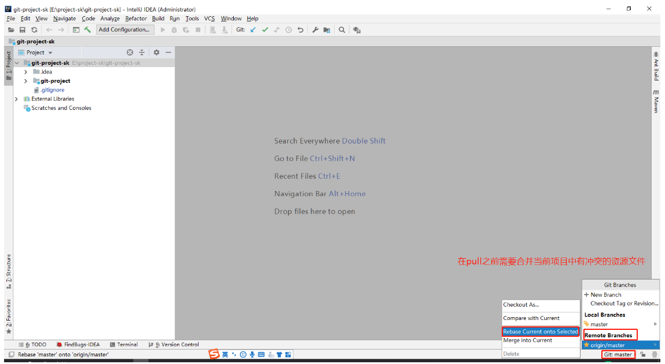Click the Git Revert undo arrow

click(300, 30)
